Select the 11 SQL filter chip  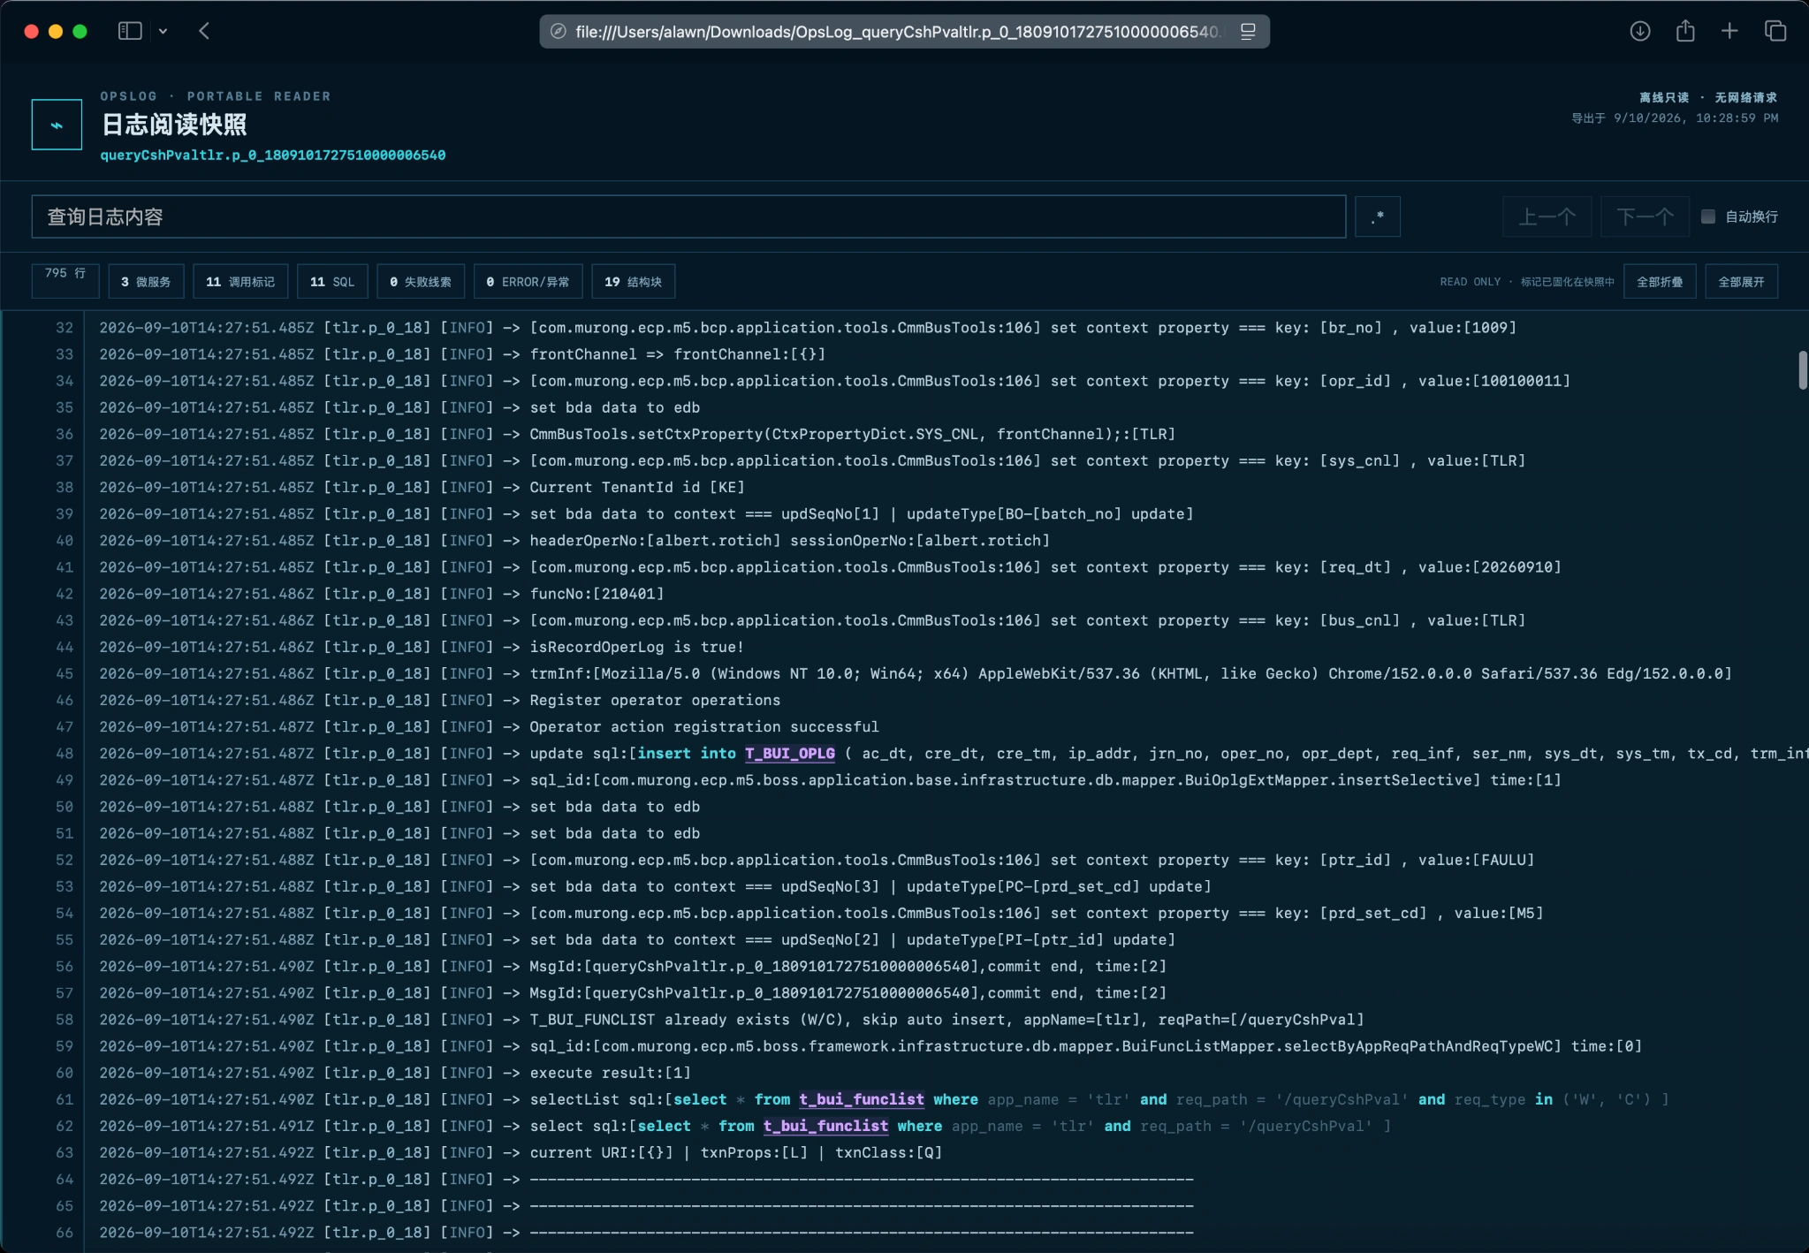[332, 281]
